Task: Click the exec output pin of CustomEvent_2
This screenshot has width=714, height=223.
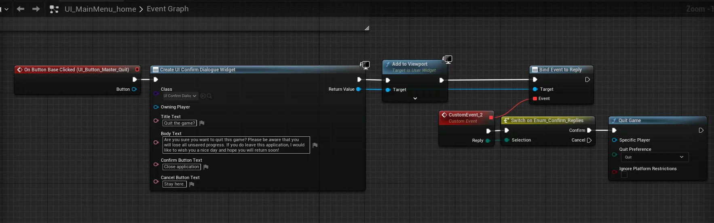Action: point(488,131)
